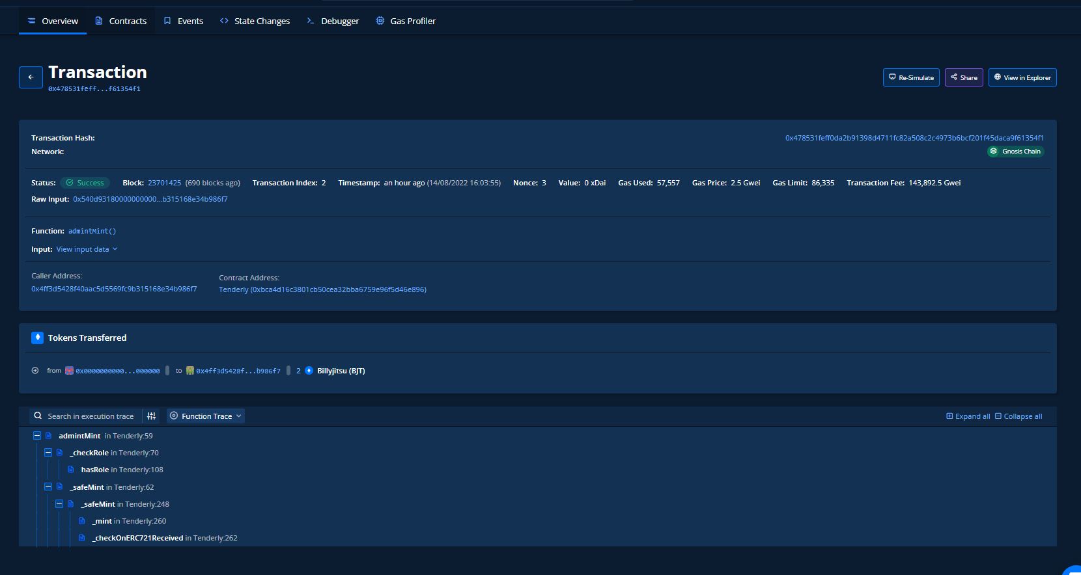1081x575 pixels.
Task: Click Expand all in trace
Action: click(968, 416)
